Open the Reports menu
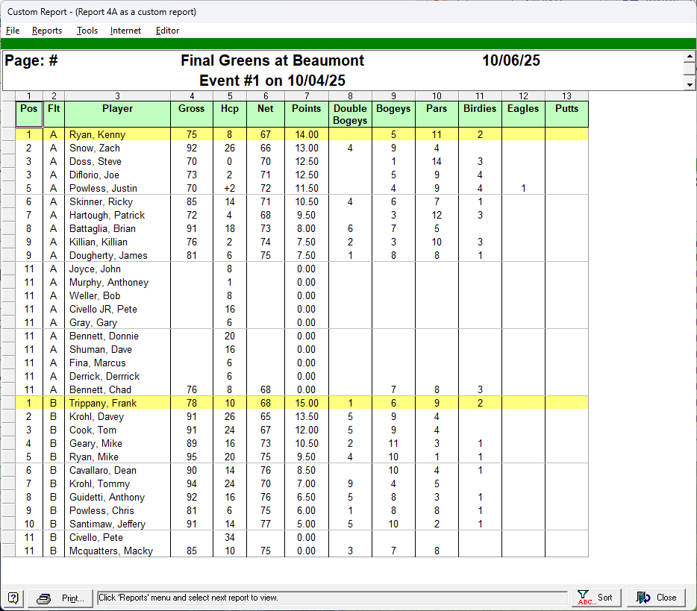This screenshot has height=611, width=697. 46,31
